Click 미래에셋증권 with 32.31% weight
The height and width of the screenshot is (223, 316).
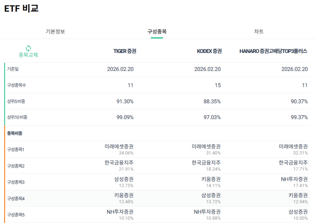pos(293,147)
